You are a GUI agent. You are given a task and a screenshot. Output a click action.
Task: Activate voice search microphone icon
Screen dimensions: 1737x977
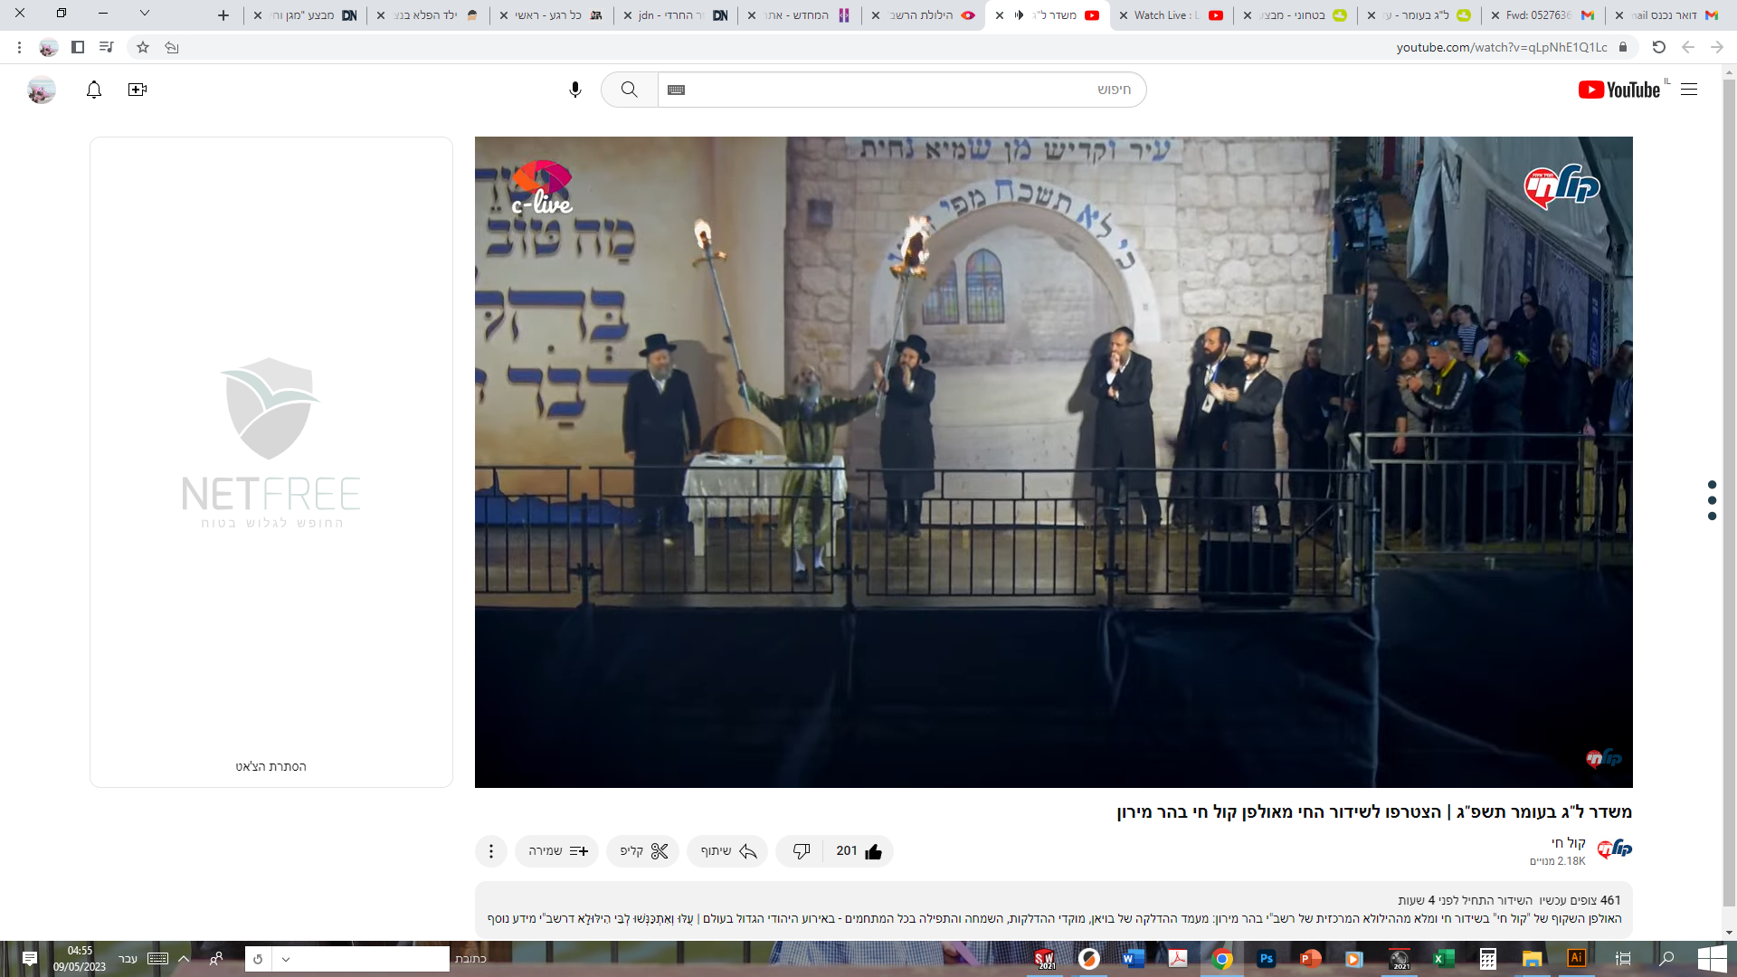(575, 90)
